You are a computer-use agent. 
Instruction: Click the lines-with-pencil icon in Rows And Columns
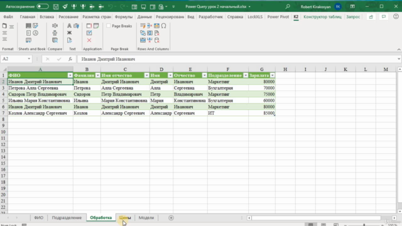coord(143,26)
